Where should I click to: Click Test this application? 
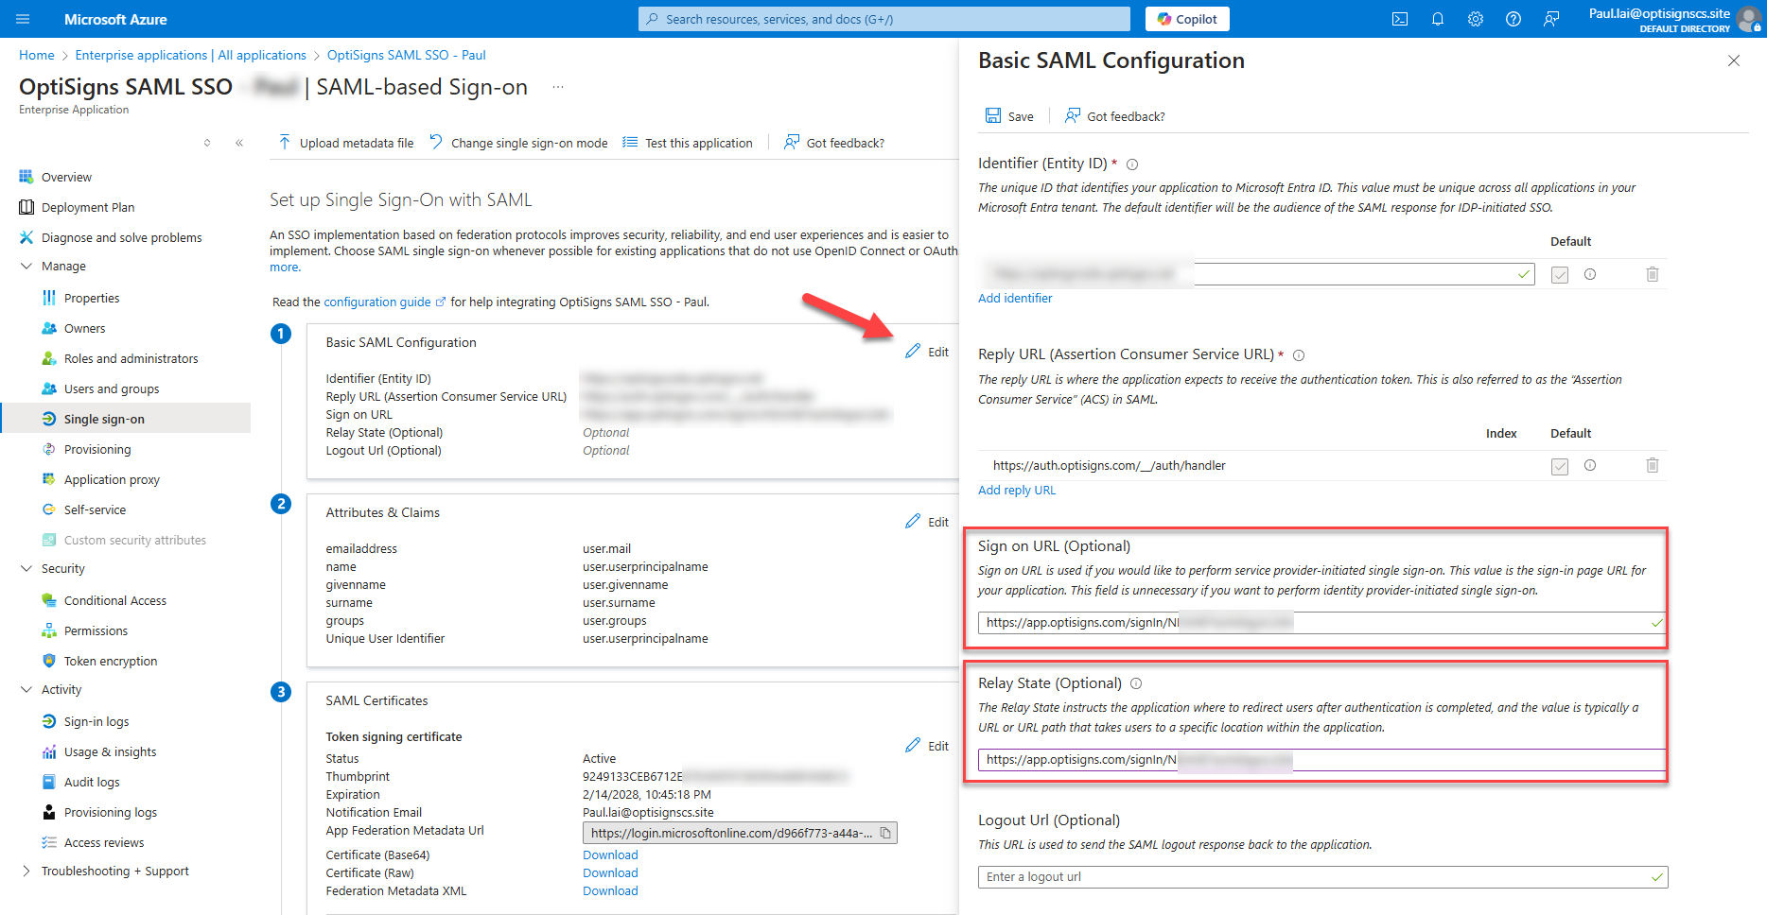coord(688,143)
